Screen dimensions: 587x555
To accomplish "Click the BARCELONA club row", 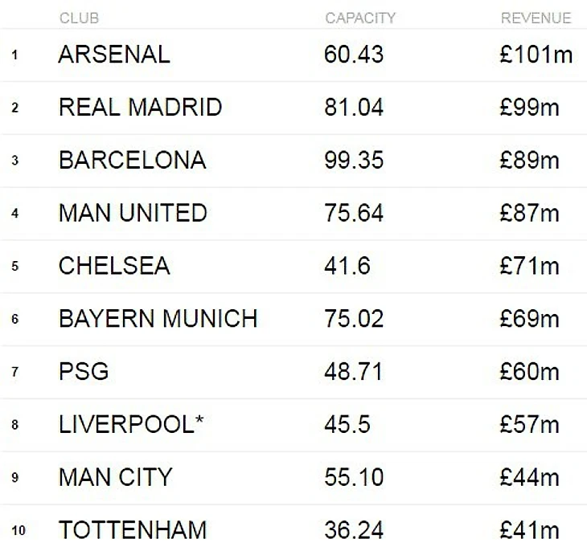I will pyautogui.click(x=132, y=160).
